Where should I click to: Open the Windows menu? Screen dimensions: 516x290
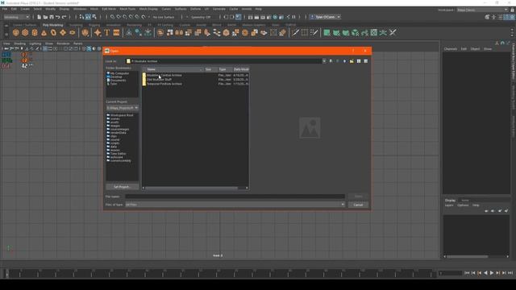pyautogui.click(x=80, y=9)
